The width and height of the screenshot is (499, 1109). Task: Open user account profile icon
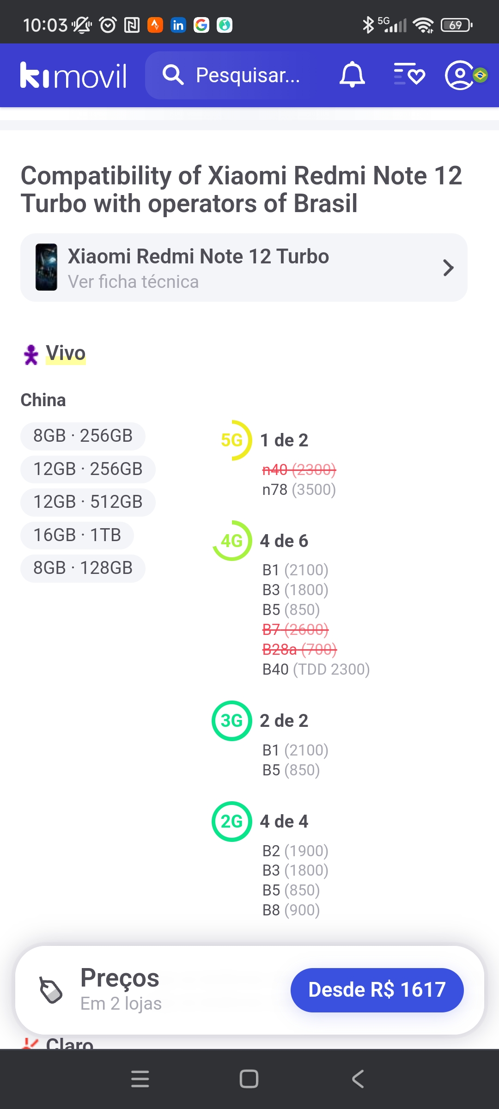point(459,75)
